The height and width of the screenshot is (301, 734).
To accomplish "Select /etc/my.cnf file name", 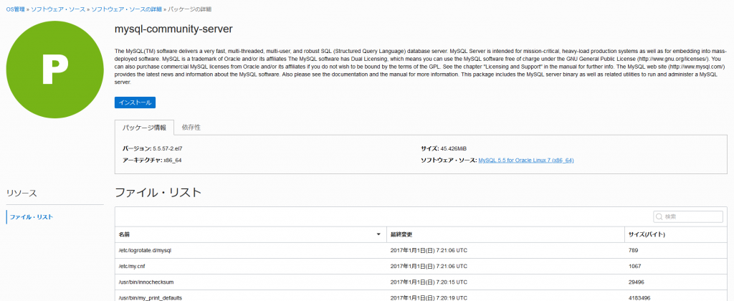I will [132, 267].
